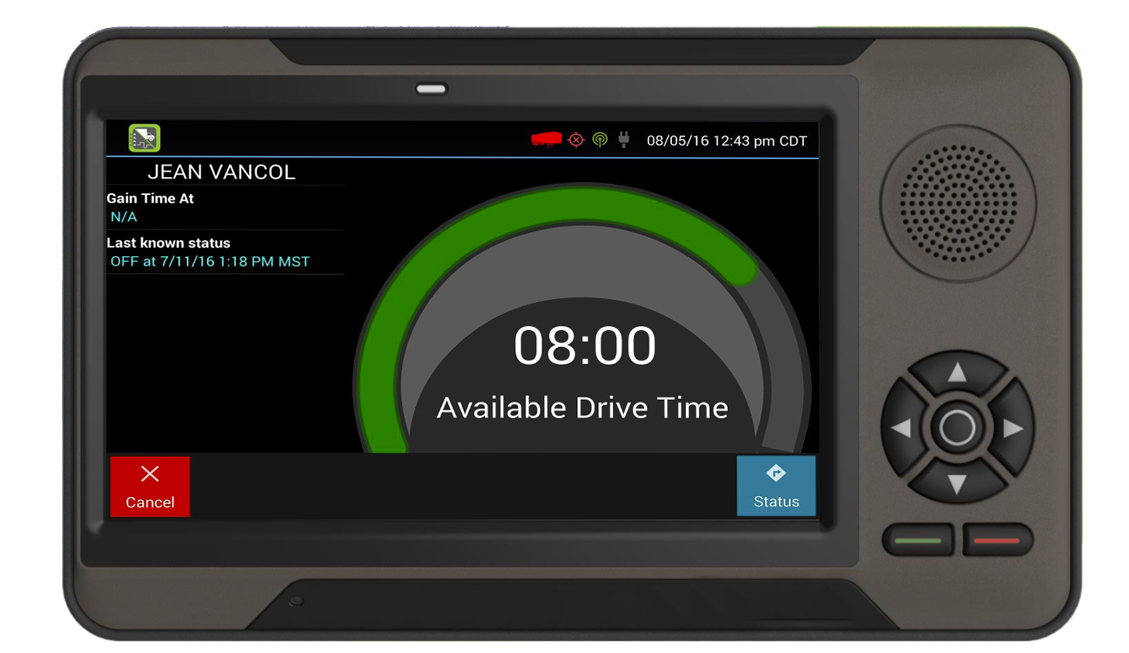The width and height of the screenshot is (1129, 653).
Task: Tap the diamond icon on the Status button
Action: tap(775, 473)
